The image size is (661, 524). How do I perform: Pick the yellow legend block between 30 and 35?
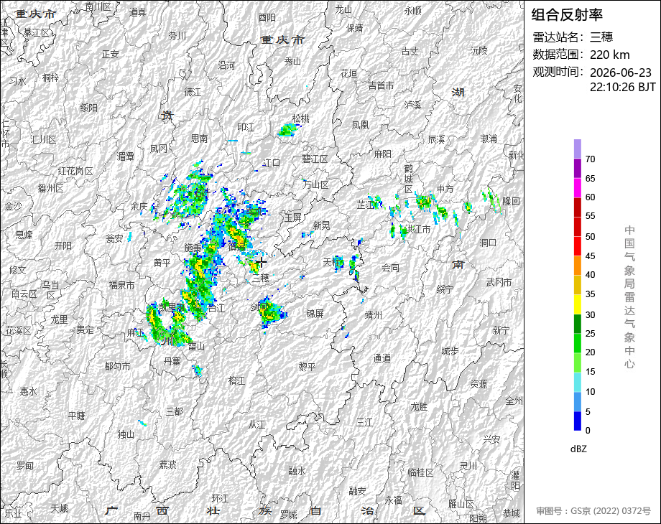pyautogui.click(x=578, y=304)
